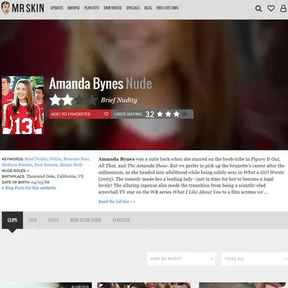Expand the Sort By dropdown
The width and height of the screenshot is (288, 288).
181,259
